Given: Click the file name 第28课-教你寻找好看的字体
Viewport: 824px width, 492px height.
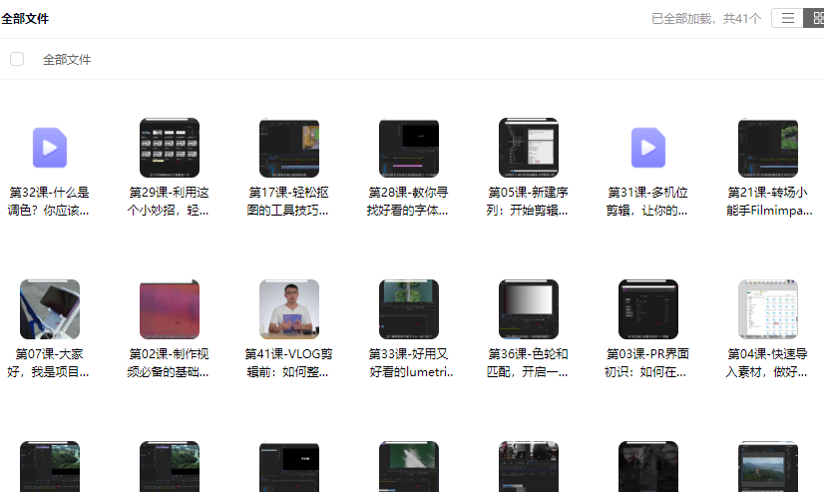Looking at the screenshot, I should click(408, 202).
